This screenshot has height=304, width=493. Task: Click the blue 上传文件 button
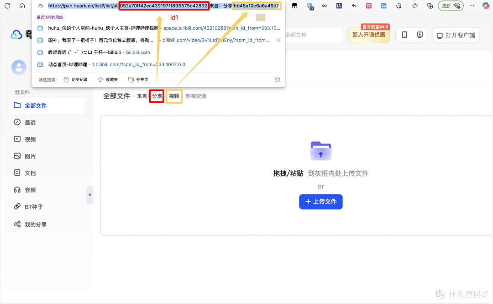(x=321, y=201)
